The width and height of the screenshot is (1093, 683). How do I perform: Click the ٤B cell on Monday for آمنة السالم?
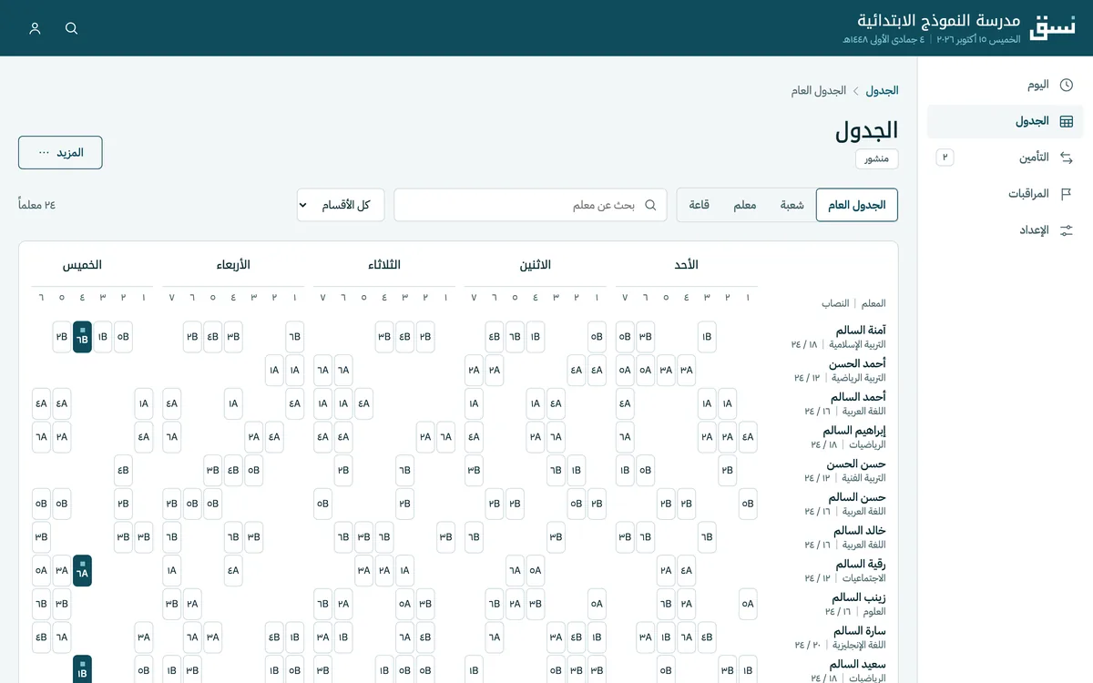click(495, 337)
